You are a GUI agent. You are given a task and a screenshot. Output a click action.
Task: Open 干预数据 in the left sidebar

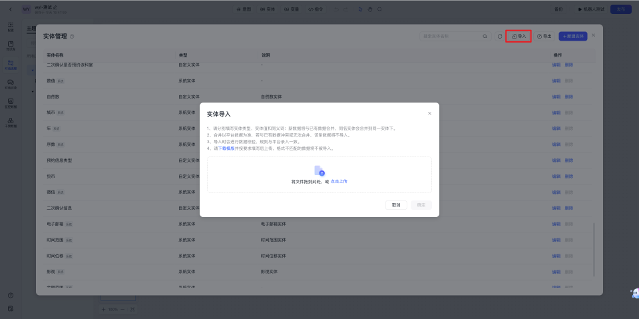11,122
